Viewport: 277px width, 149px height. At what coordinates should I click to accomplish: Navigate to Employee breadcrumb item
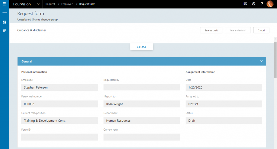(67, 4)
